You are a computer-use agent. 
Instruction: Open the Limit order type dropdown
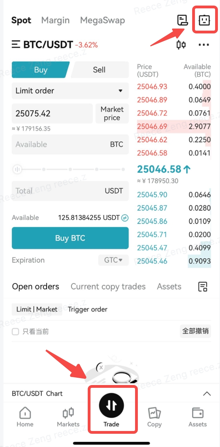click(70, 91)
